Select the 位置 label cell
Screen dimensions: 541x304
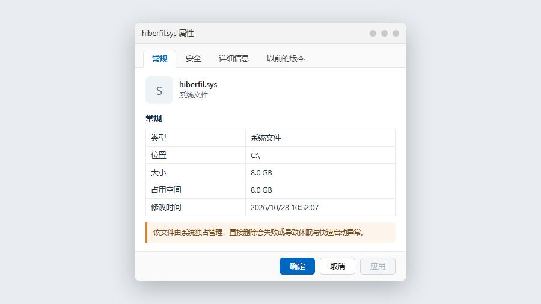[195, 155]
